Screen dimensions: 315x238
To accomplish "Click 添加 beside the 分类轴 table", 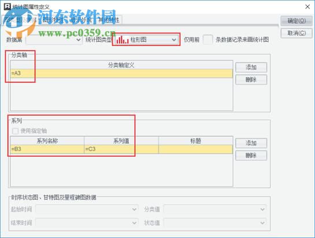I will coord(251,67).
